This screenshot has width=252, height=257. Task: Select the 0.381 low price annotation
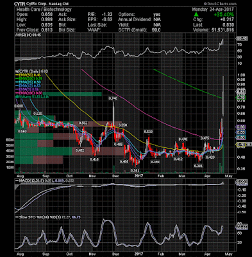(198, 166)
